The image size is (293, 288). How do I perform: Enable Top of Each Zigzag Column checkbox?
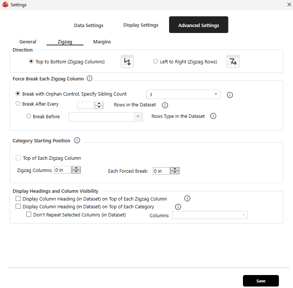[19, 158]
